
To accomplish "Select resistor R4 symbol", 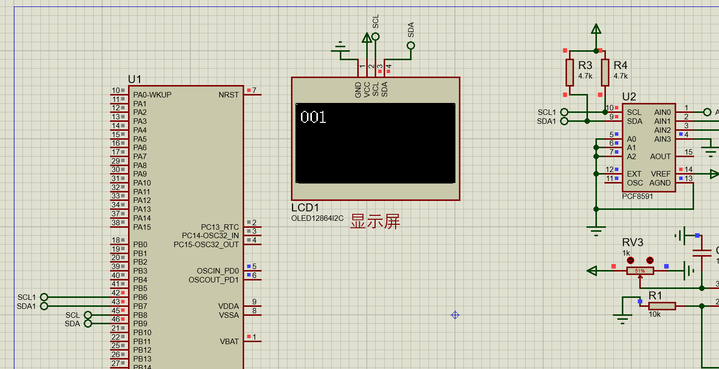I will click(605, 73).
